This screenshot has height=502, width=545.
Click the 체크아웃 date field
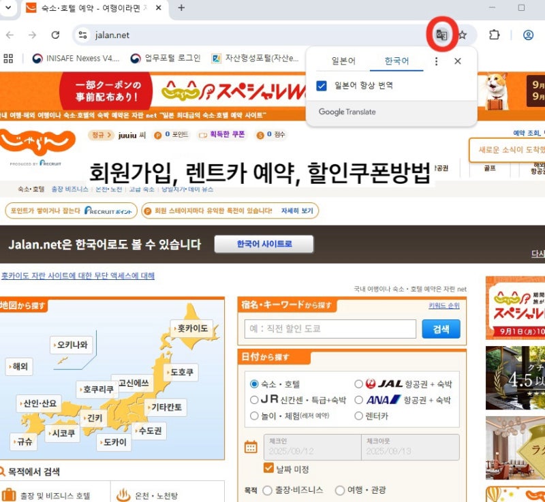[410, 447]
